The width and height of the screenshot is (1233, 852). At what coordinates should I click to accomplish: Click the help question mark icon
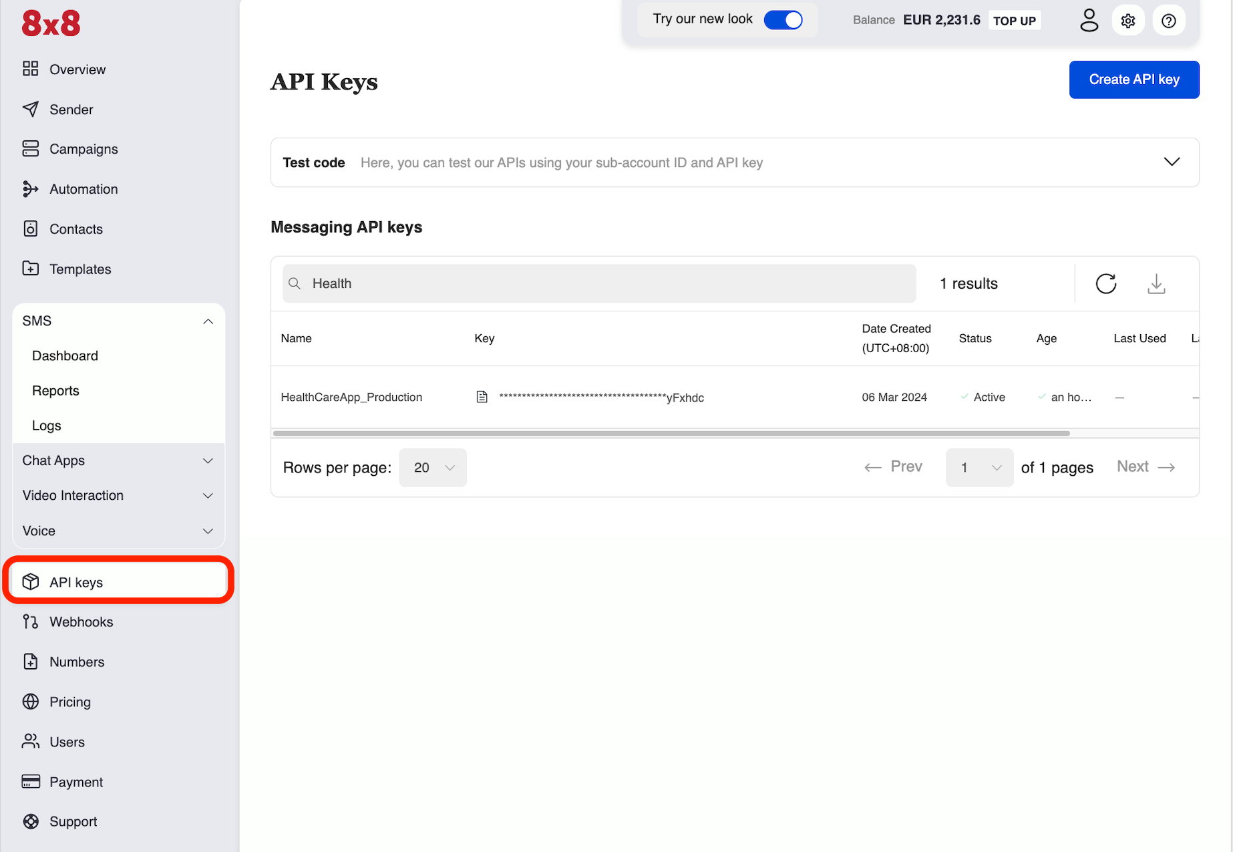[1168, 21]
